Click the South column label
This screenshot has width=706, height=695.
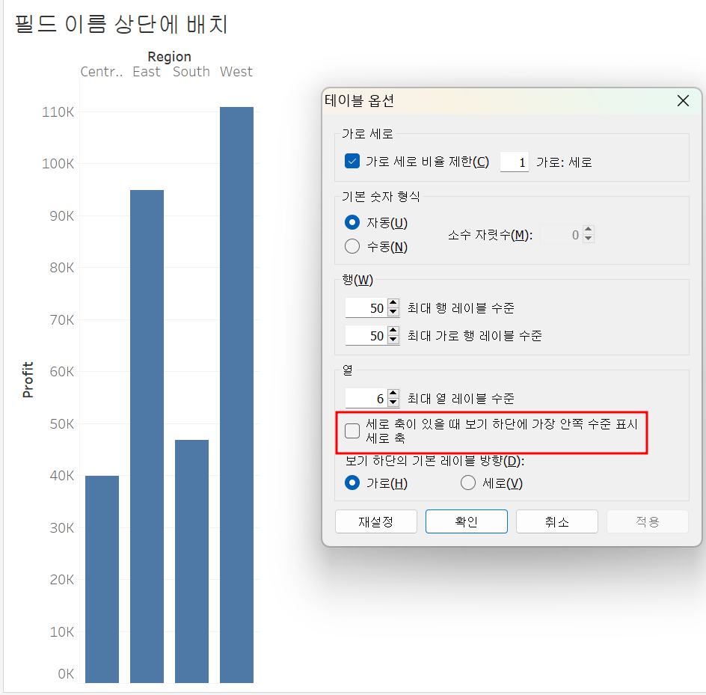(191, 72)
